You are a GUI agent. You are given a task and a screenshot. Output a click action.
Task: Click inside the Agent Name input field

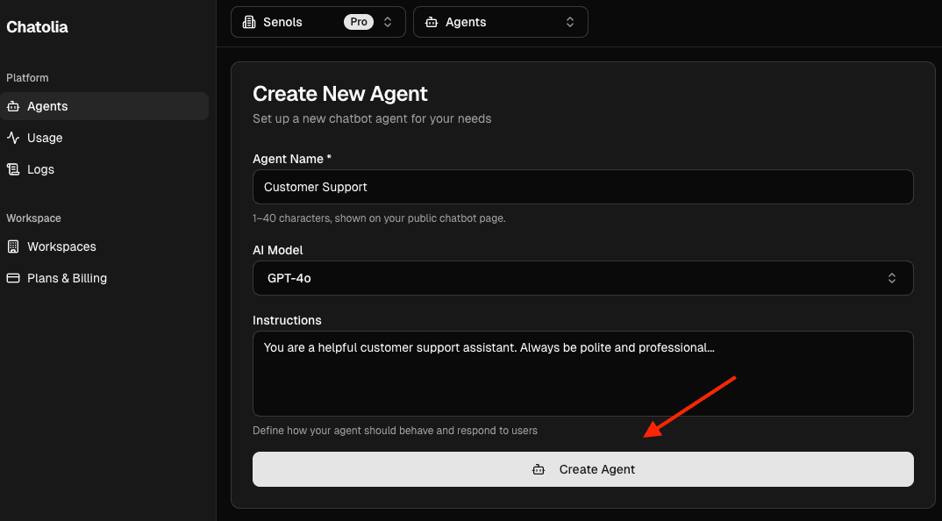[x=582, y=187]
